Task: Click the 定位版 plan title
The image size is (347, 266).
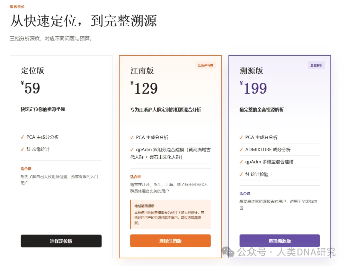Action: [x=32, y=71]
